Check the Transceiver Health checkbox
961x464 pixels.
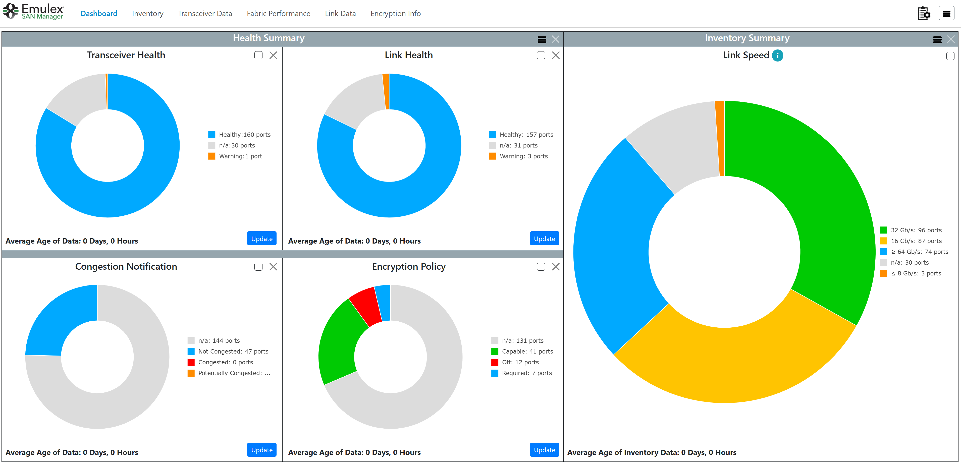click(258, 55)
